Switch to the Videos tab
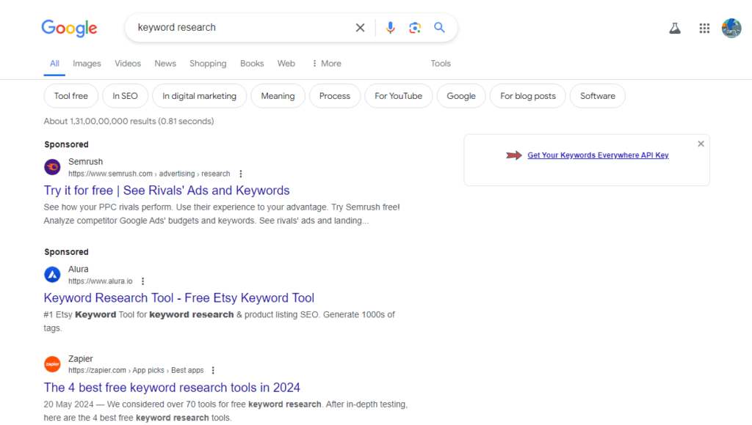This screenshot has width=752, height=425. (128, 64)
